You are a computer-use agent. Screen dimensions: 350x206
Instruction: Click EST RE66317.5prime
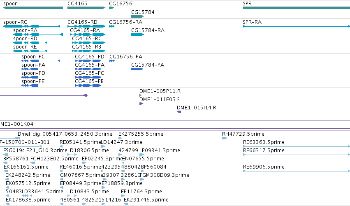264,150
